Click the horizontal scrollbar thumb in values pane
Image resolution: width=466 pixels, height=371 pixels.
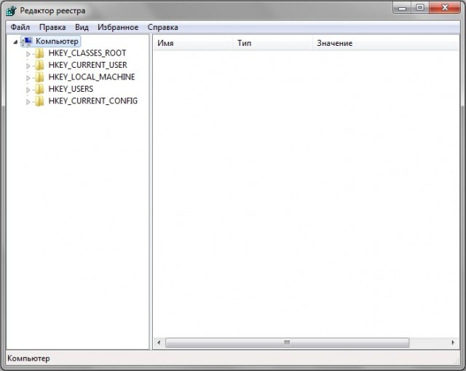pyautogui.click(x=287, y=343)
